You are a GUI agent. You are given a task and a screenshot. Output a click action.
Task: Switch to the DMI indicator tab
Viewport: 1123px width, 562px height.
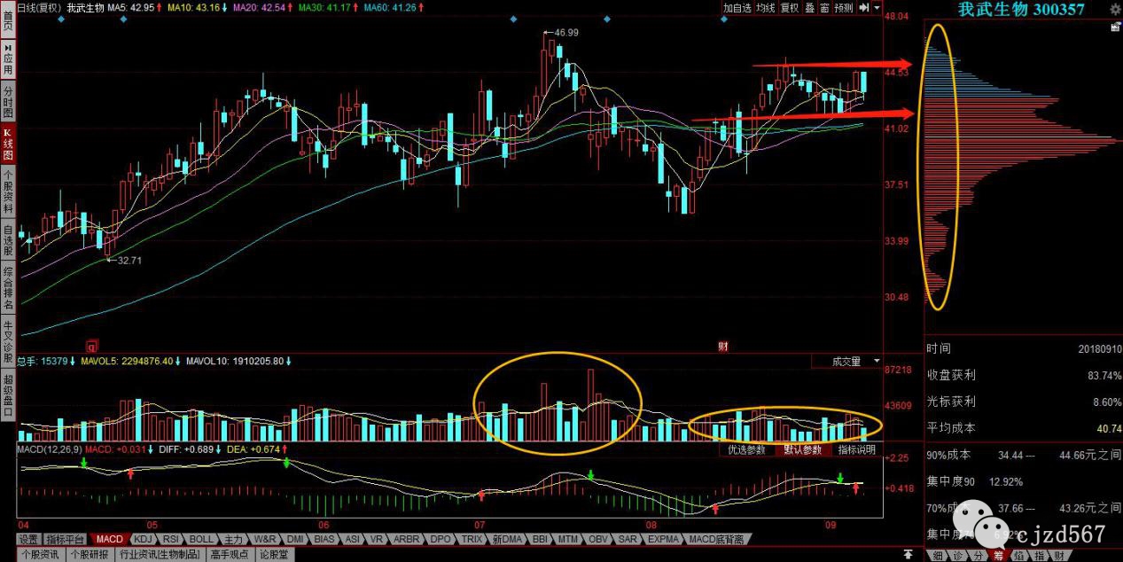tap(296, 539)
